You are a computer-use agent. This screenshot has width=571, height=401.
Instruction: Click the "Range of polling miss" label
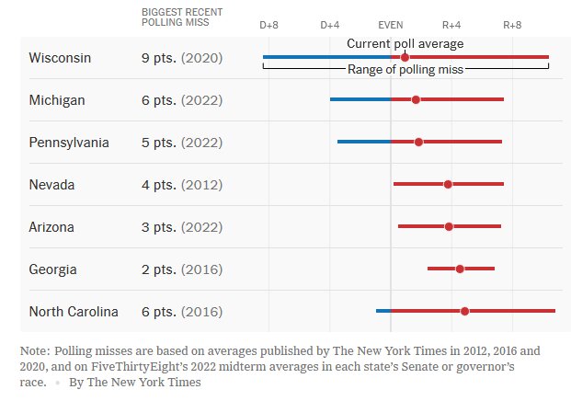pyautogui.click(x=405, y=71)
